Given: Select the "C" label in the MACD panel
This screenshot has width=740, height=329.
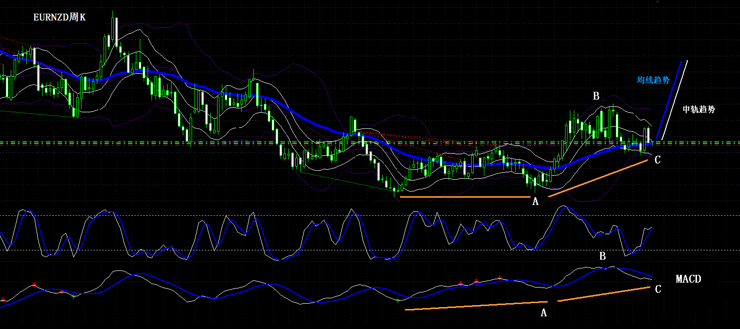Looking at the screenshot, I should [x=658, y=289].
